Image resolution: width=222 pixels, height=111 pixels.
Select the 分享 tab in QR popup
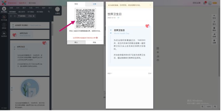click(94, 4)
